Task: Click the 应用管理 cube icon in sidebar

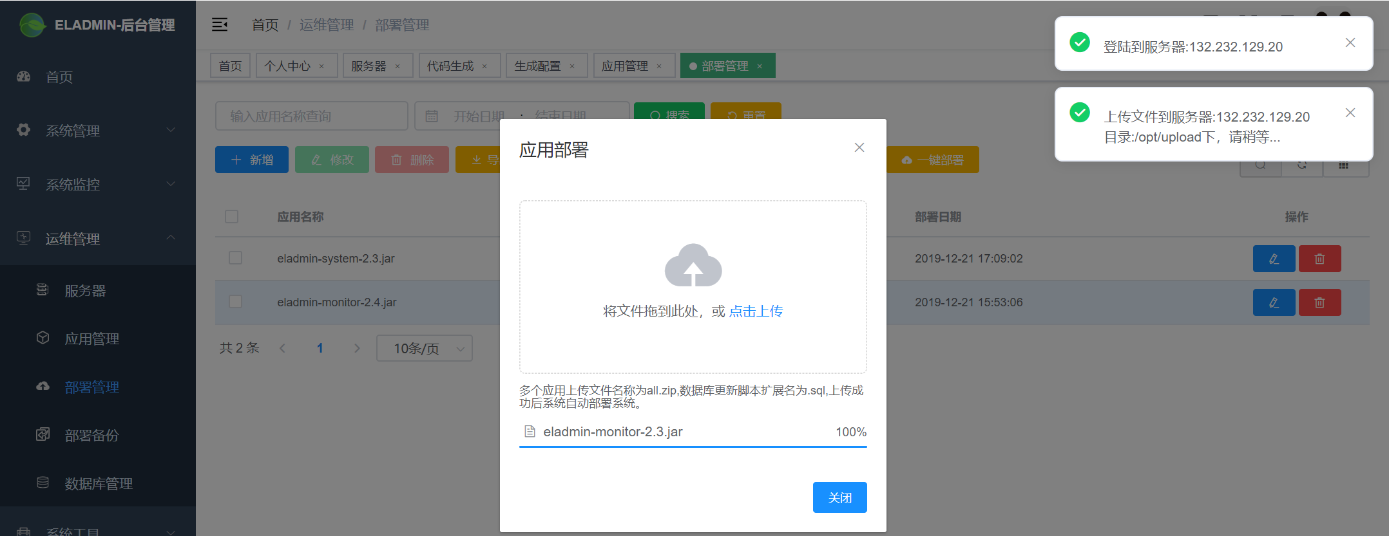Action: click(43, 338)
